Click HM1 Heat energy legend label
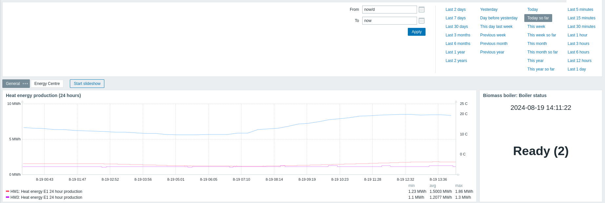This screenshot has width=605, height=203. [x=46, y=192]
